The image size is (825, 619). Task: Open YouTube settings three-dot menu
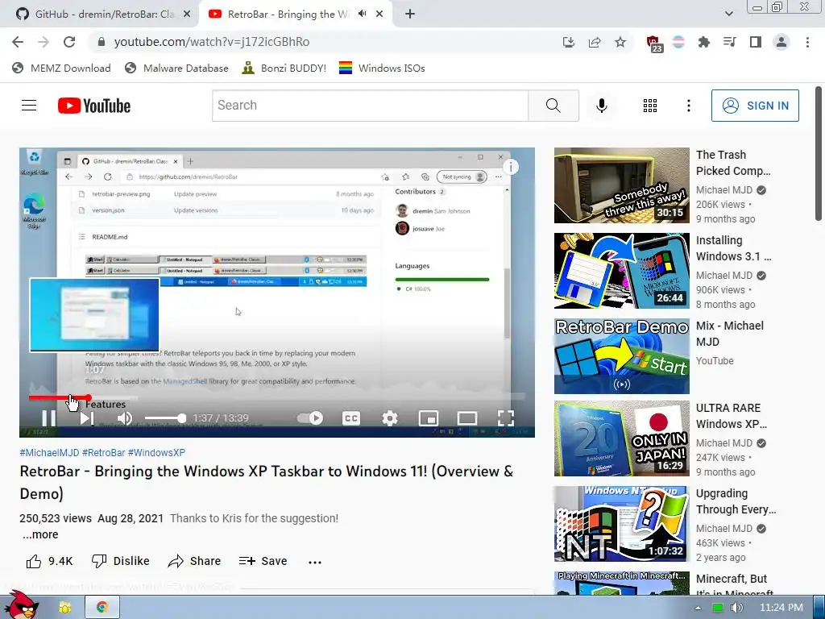[689, 106]
